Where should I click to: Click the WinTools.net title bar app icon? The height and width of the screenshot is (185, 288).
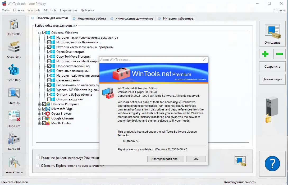click(x=4, y=3)
